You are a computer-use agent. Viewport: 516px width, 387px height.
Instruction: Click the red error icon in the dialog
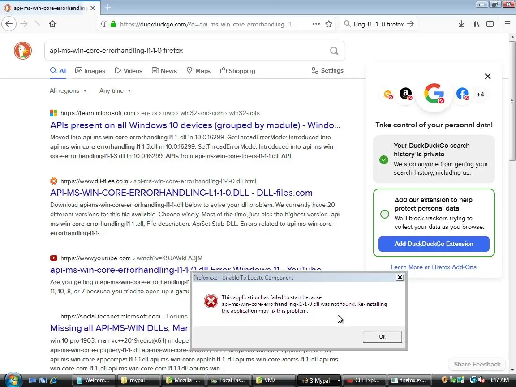211,301
